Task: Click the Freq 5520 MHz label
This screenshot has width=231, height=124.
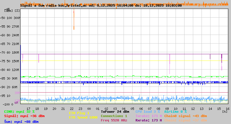Action: pyautogui.click(x=114, y=120)
